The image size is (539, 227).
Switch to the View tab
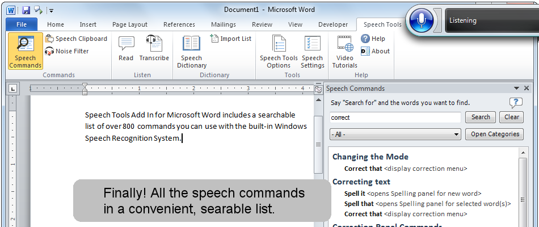click(295, 24)
